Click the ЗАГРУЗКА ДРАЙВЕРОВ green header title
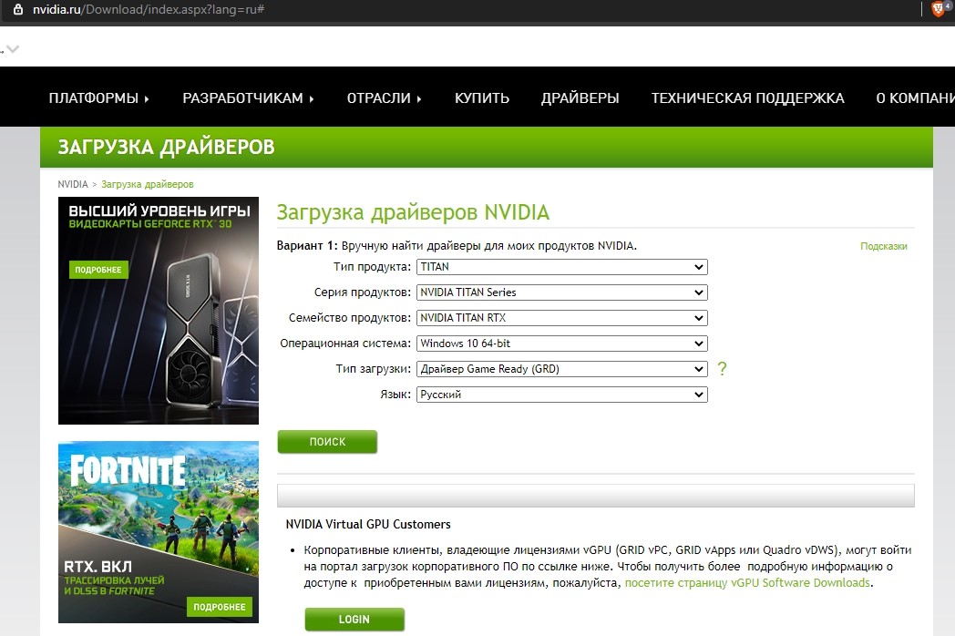Viewport: 955px width, 636px height. (166, 147)
